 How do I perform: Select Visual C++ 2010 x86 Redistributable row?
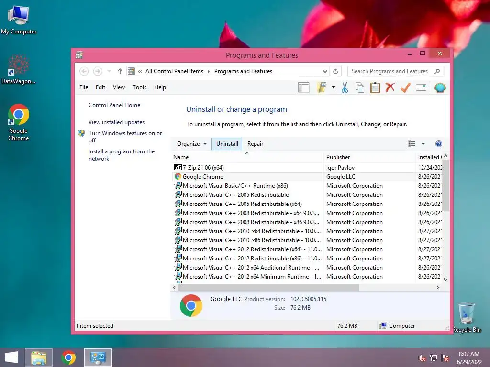pos(308,240)
